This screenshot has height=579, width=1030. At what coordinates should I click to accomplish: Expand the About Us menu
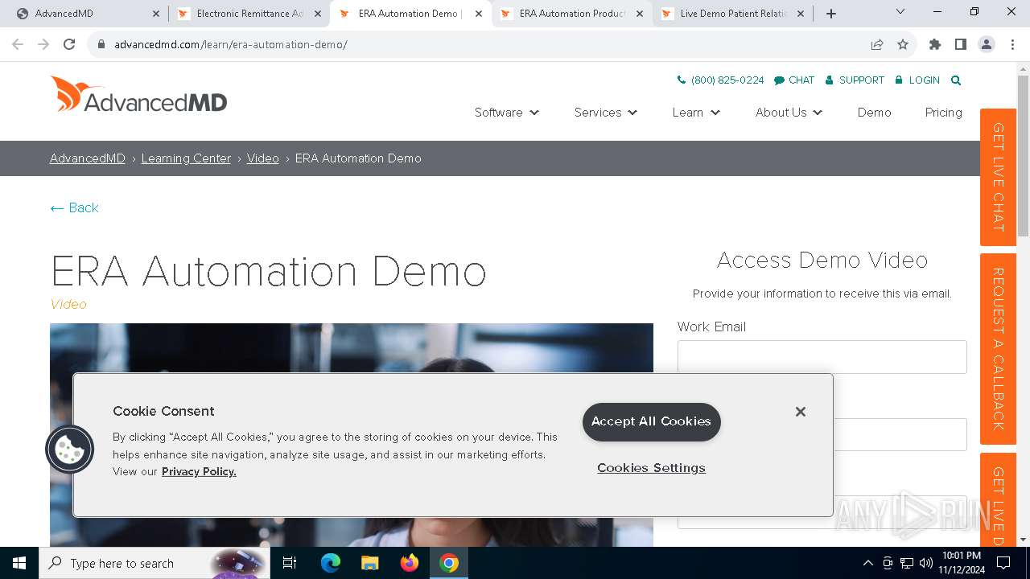pyautogui.click(x=789, y=113)
